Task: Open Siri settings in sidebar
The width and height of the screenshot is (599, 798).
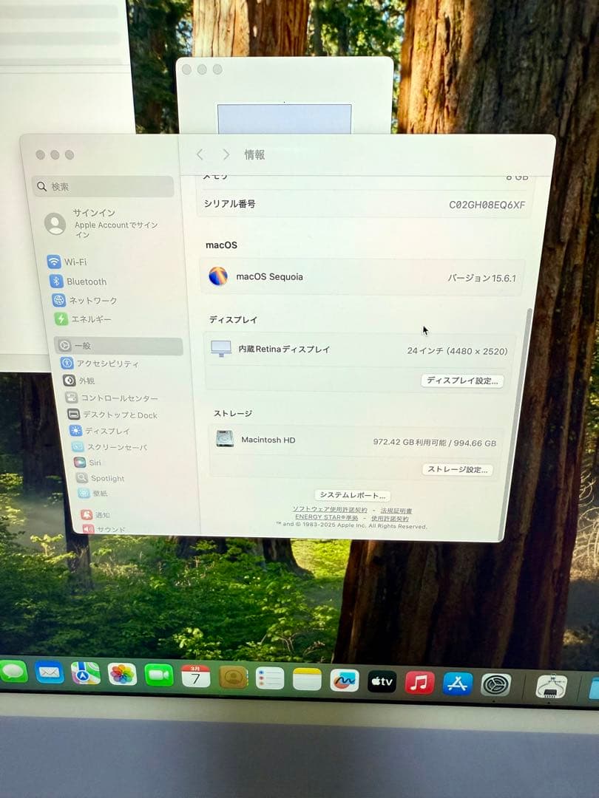Action: point(87,462)
